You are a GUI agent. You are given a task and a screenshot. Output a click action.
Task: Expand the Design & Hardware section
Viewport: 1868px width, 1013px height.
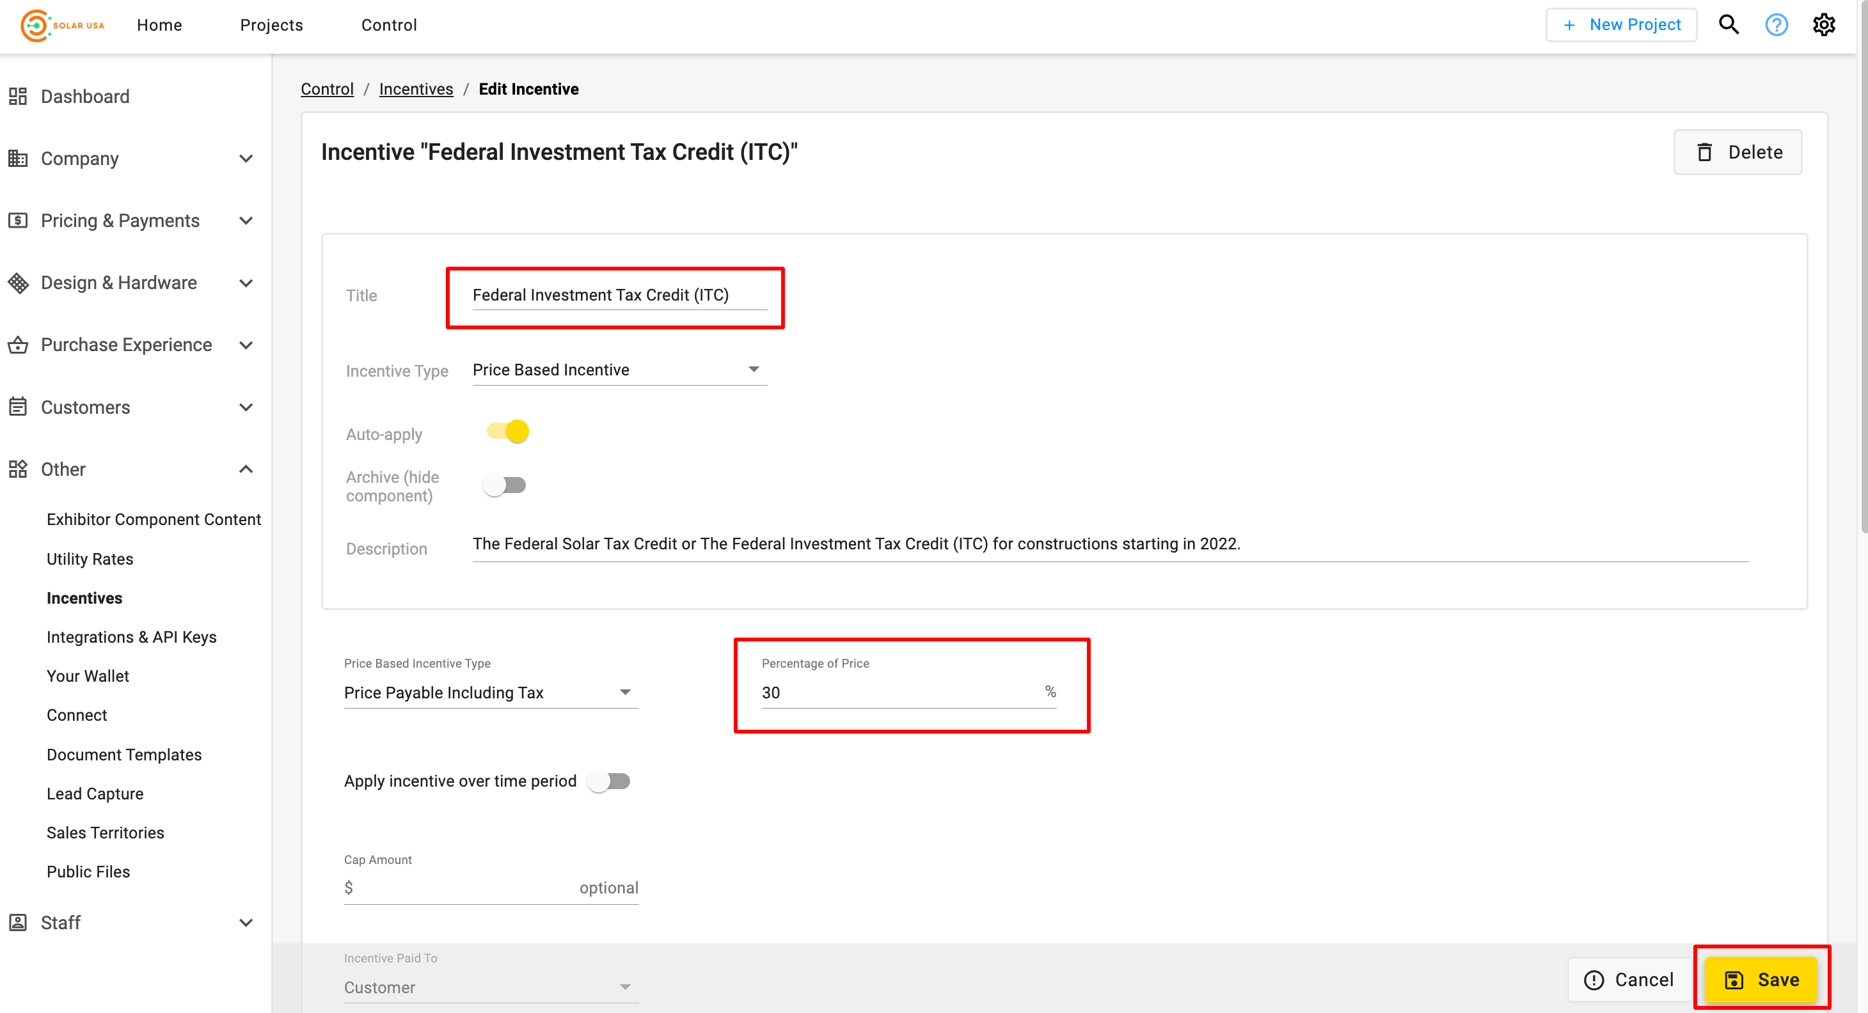click(246, 283)
